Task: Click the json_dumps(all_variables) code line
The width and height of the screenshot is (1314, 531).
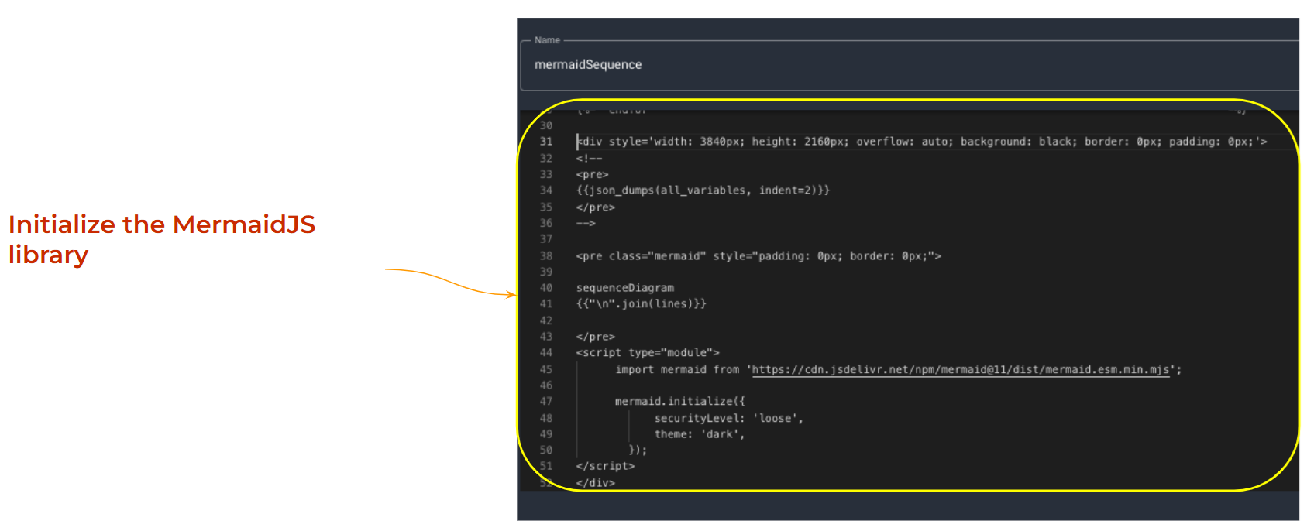Action: tap(703, 190)
